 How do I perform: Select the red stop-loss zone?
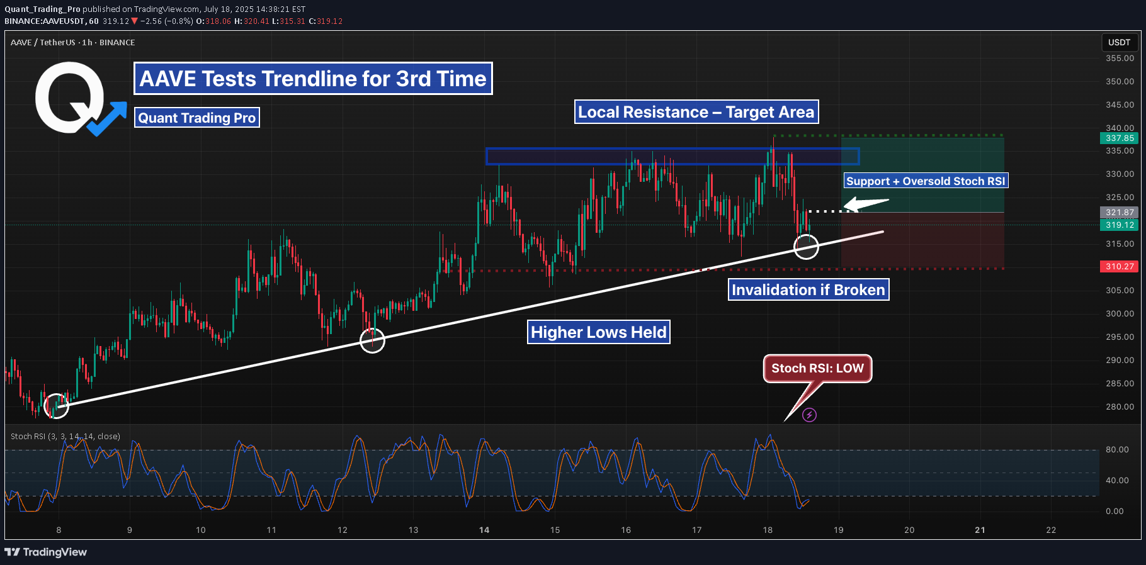922,240
